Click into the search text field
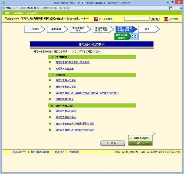This screenshot has height=174, width=184. tap(137, 19)
